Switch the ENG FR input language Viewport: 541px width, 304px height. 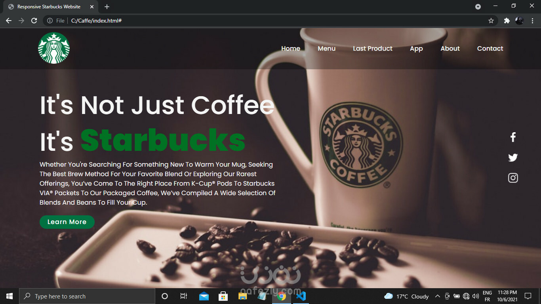488,296
